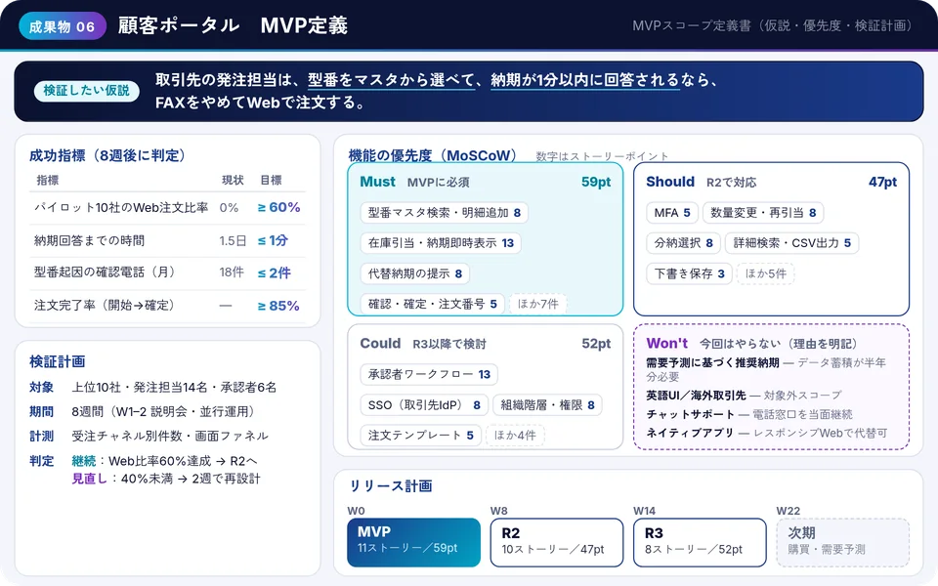Screen dimensions: 938x586
Task: Click the Won't card heading
Action: point(667,344)
